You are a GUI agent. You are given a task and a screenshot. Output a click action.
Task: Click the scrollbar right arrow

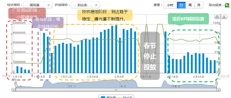tap(219, 90)
